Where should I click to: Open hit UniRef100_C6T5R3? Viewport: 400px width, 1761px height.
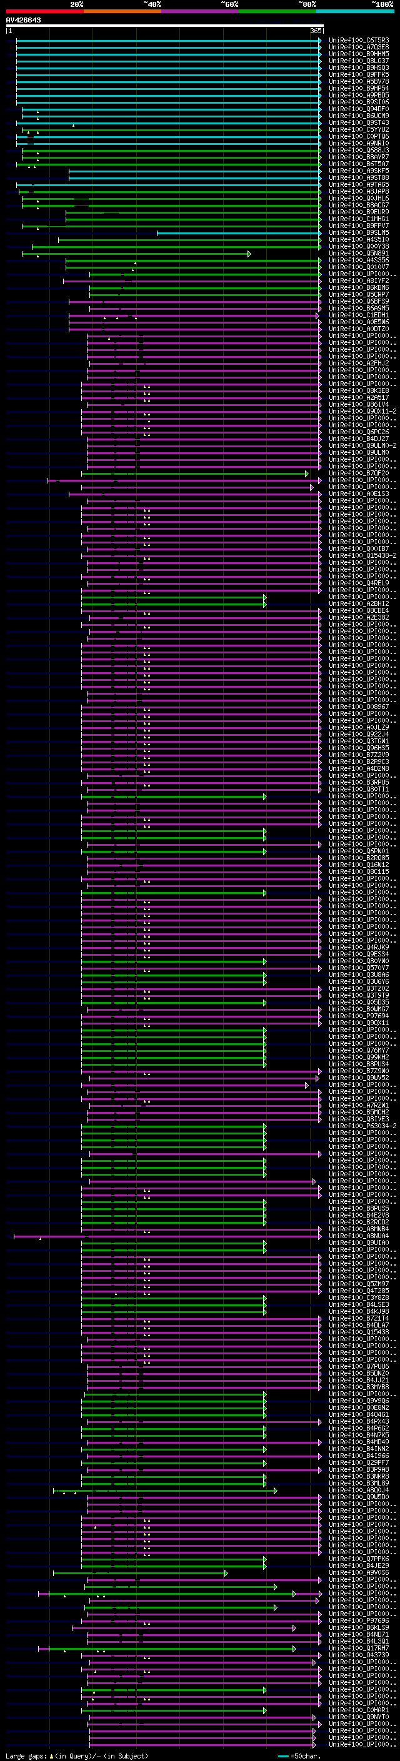click(359, 41)
